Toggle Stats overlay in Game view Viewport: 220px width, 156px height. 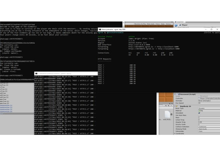[x=163, y=24]
